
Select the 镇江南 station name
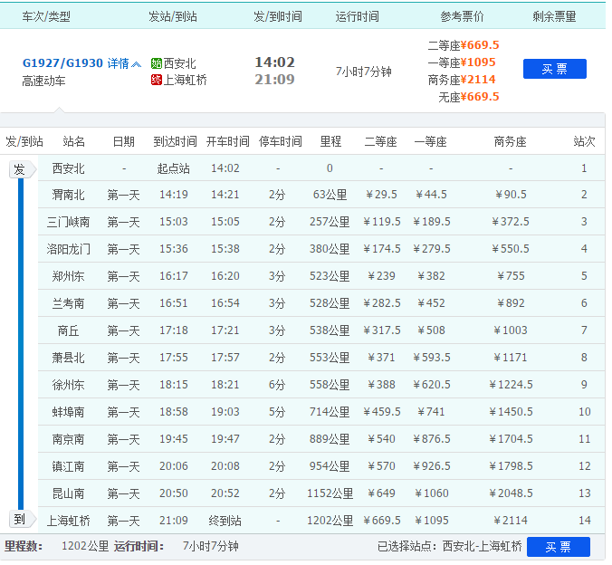pos(68,465)
